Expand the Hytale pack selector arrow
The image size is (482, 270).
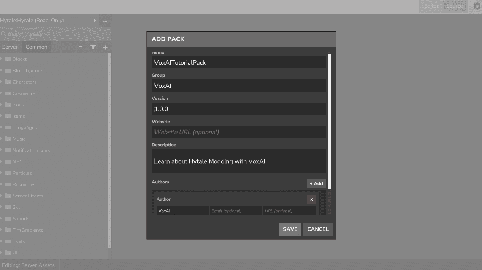click(x=95, y=21)
